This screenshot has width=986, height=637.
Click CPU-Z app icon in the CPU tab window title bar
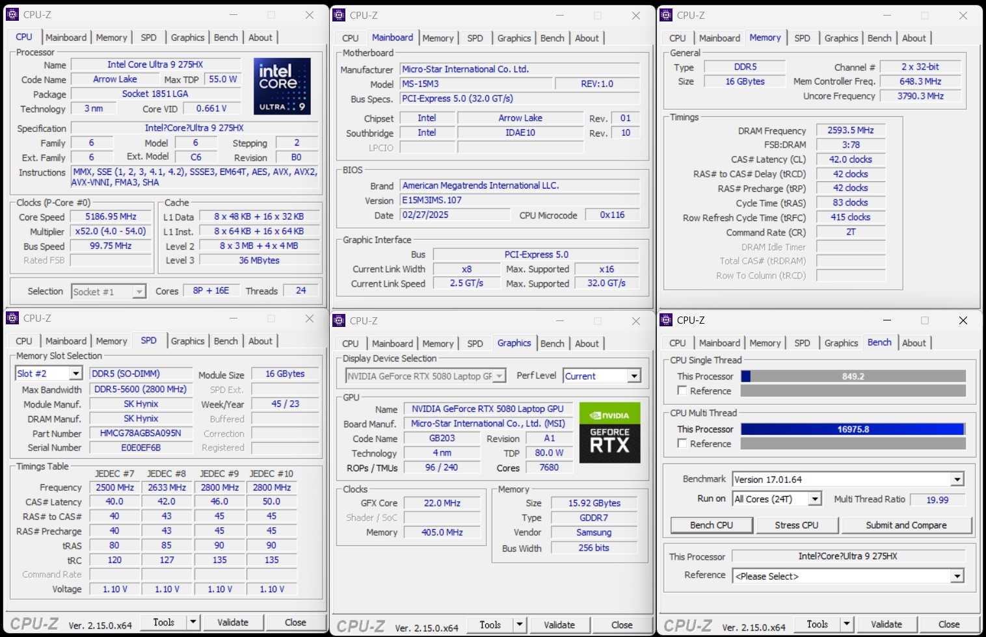click(12, 14)
